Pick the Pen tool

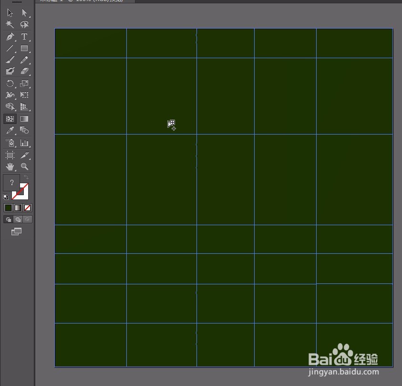10,37
